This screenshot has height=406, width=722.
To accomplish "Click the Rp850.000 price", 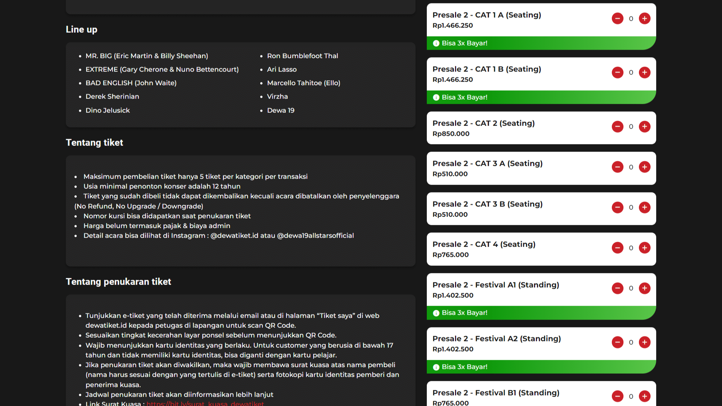I will (x=451, y=134).
